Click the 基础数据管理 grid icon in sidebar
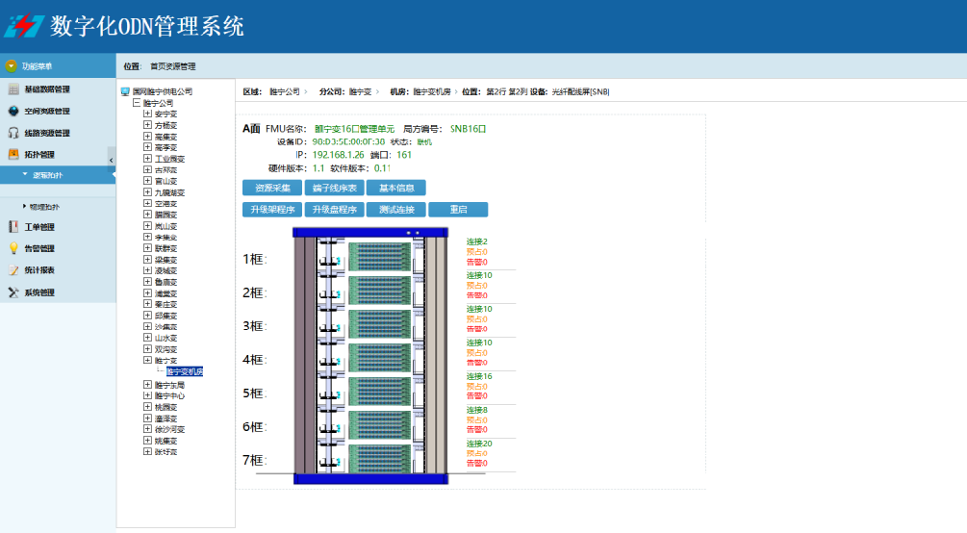The image size is (967, 533). [x=13, y=89]
